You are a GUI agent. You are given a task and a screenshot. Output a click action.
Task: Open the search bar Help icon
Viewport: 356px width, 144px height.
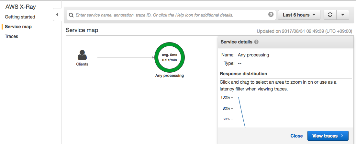click(271, 15)
